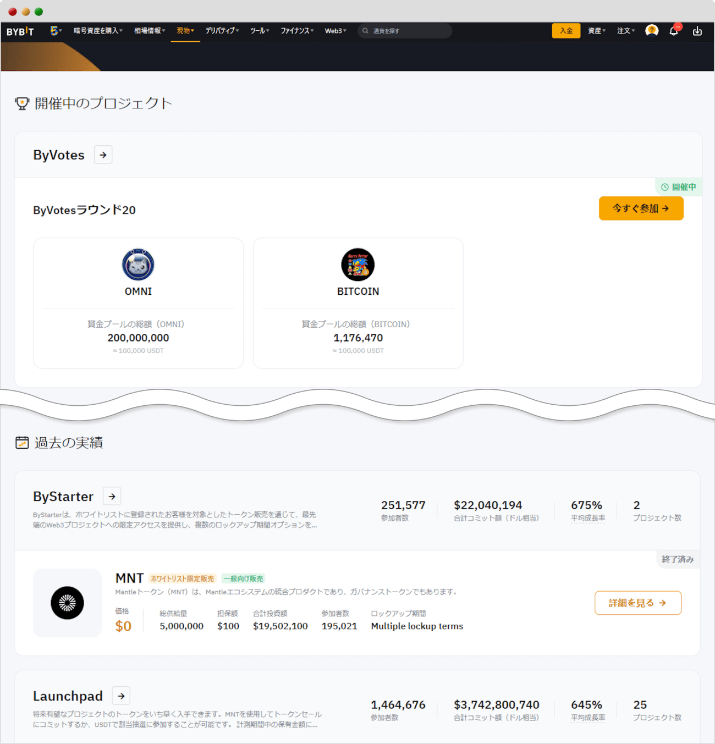The height and width of the screenshot is (744, 715).
Task: Click ByStarter total commitment $22,040,194
Action: pos(488,505)
